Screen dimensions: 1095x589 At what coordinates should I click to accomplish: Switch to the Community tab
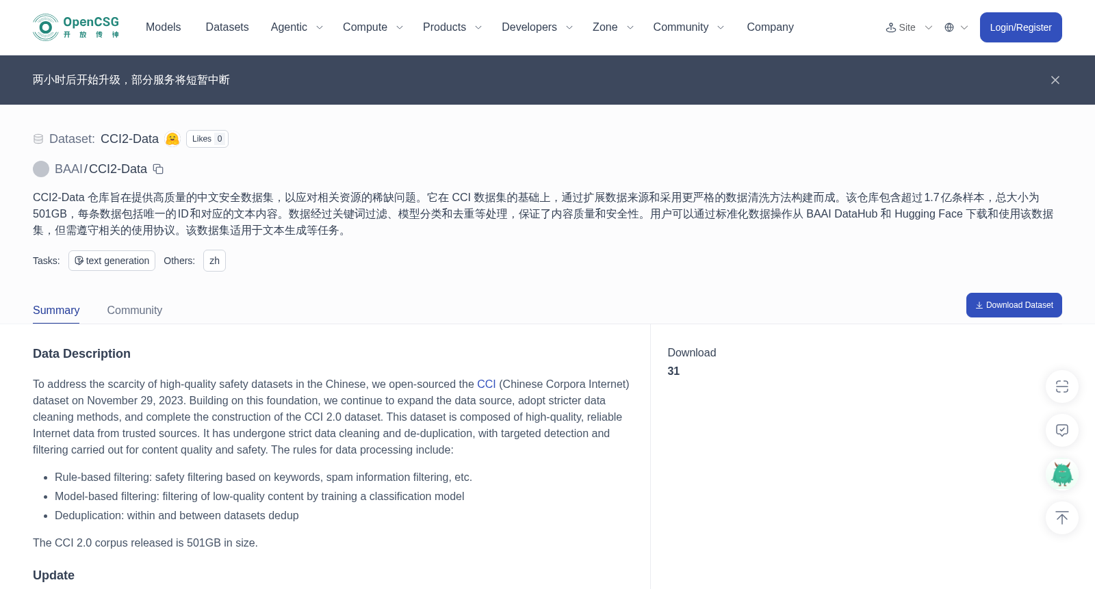tap(135, 310)
